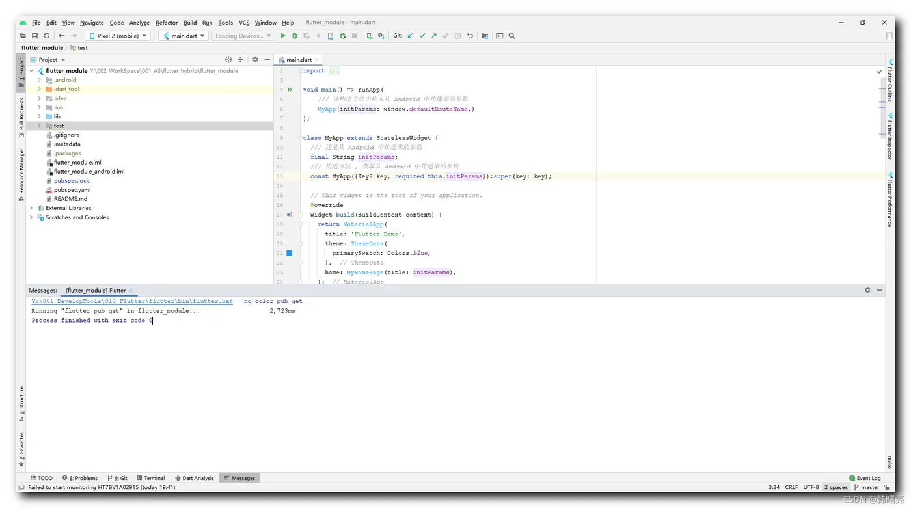Toggle the Flutter Performance side panel
This screenshot has height=508, width=911.
[890, 199]
